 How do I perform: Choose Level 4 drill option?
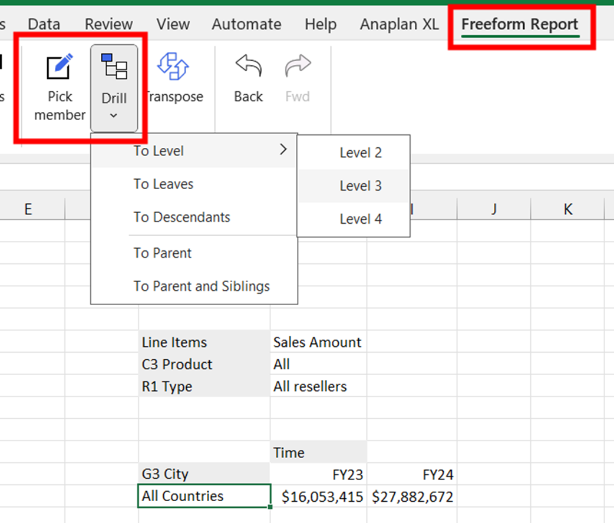pyautogui.click(x=360, y=219)
